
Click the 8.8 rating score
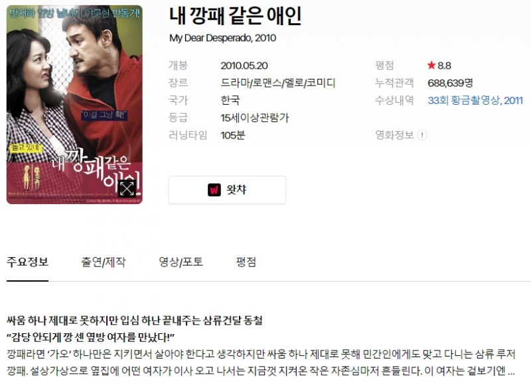click(444, 65)
